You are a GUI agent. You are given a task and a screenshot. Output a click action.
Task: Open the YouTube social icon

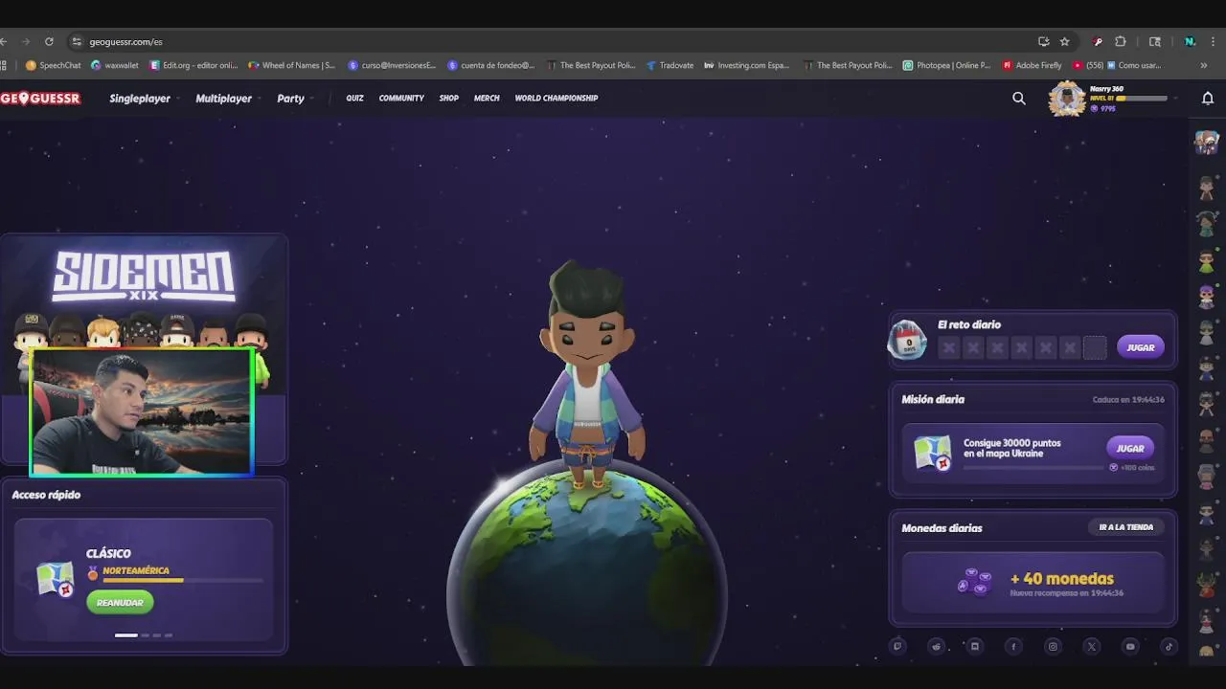(1130, 646)
